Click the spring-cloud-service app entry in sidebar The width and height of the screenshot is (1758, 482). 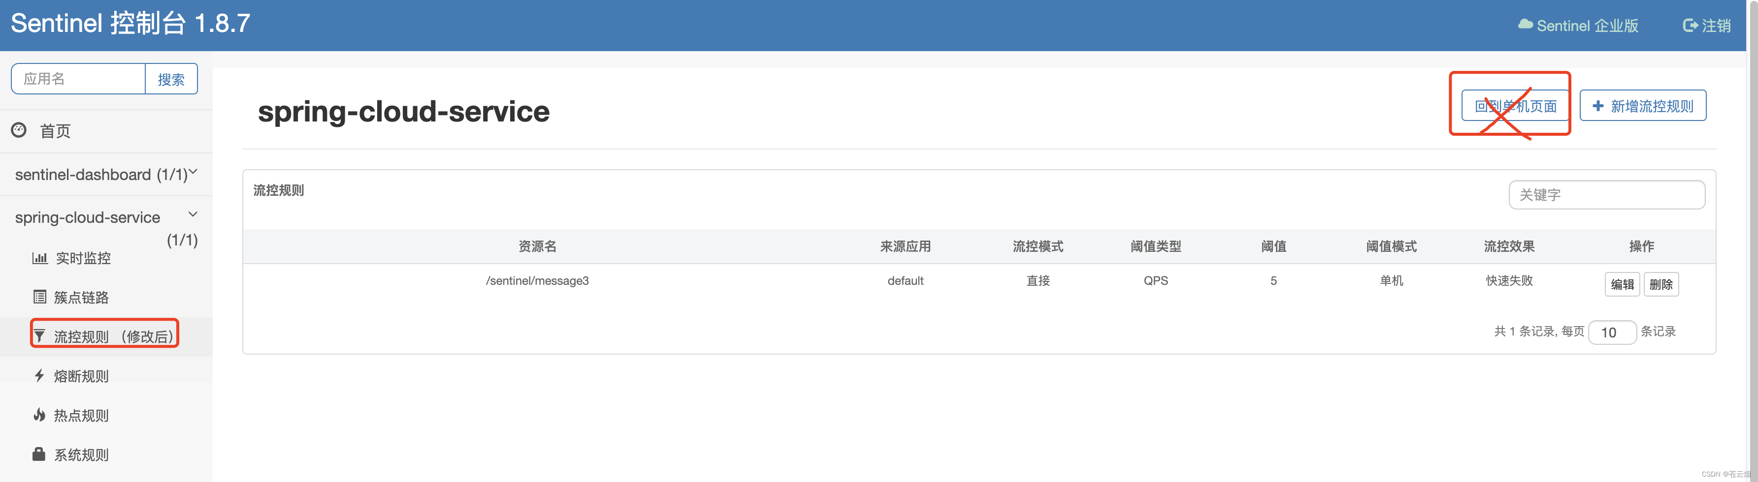click(x=87, y=217)
